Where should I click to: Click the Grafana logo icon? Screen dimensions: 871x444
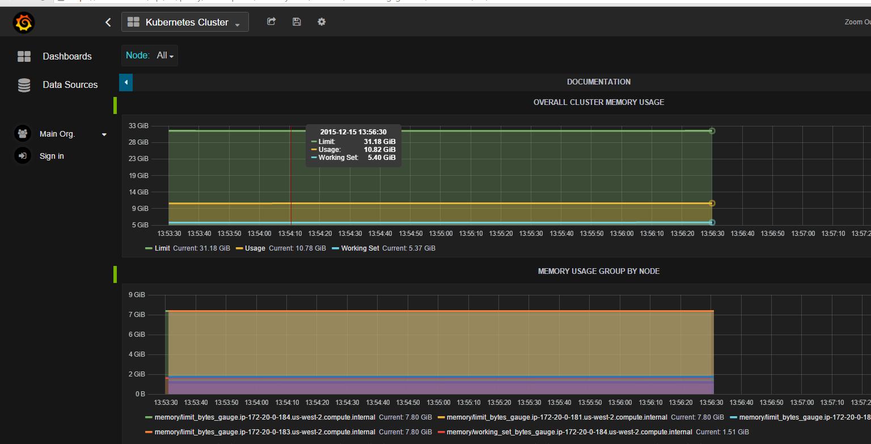pos(24,23)
